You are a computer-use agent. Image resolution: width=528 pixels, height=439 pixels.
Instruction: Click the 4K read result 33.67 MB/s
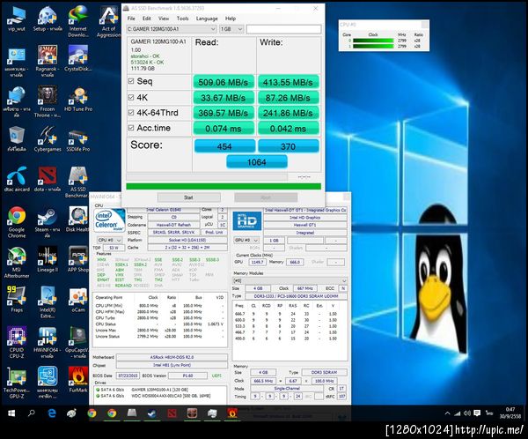(x=224, y=98)
